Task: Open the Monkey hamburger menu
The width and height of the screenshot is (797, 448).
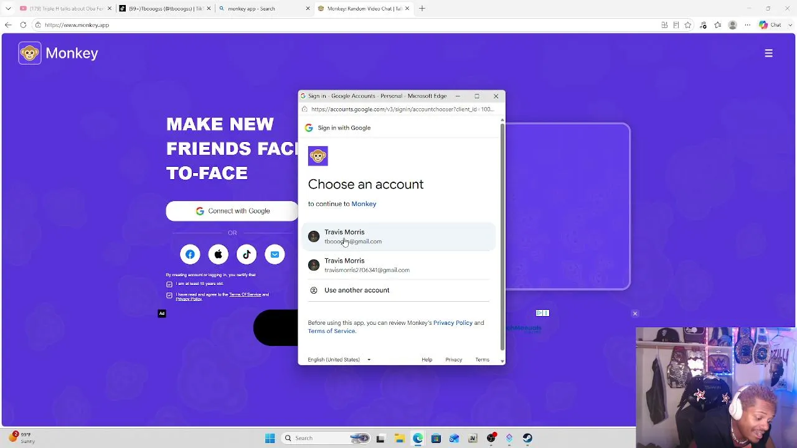Action: [x=768, y=54]
